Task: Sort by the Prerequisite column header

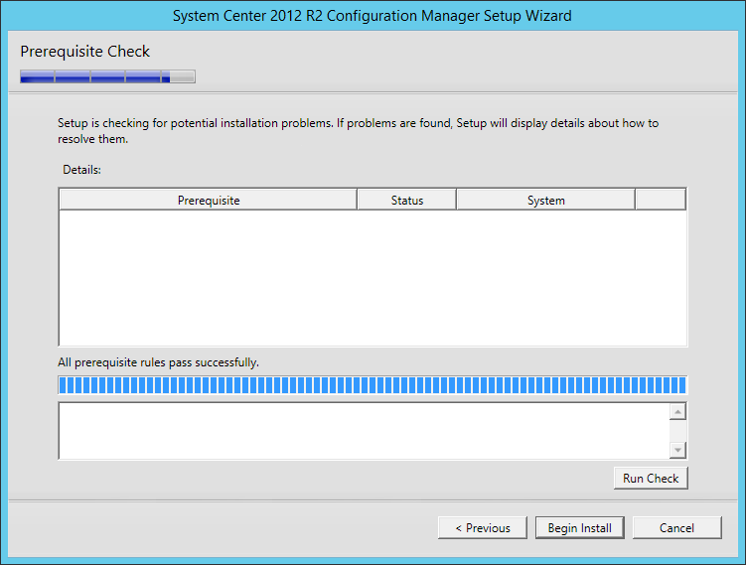Action: pyautogui.click(x=209, y=200)
